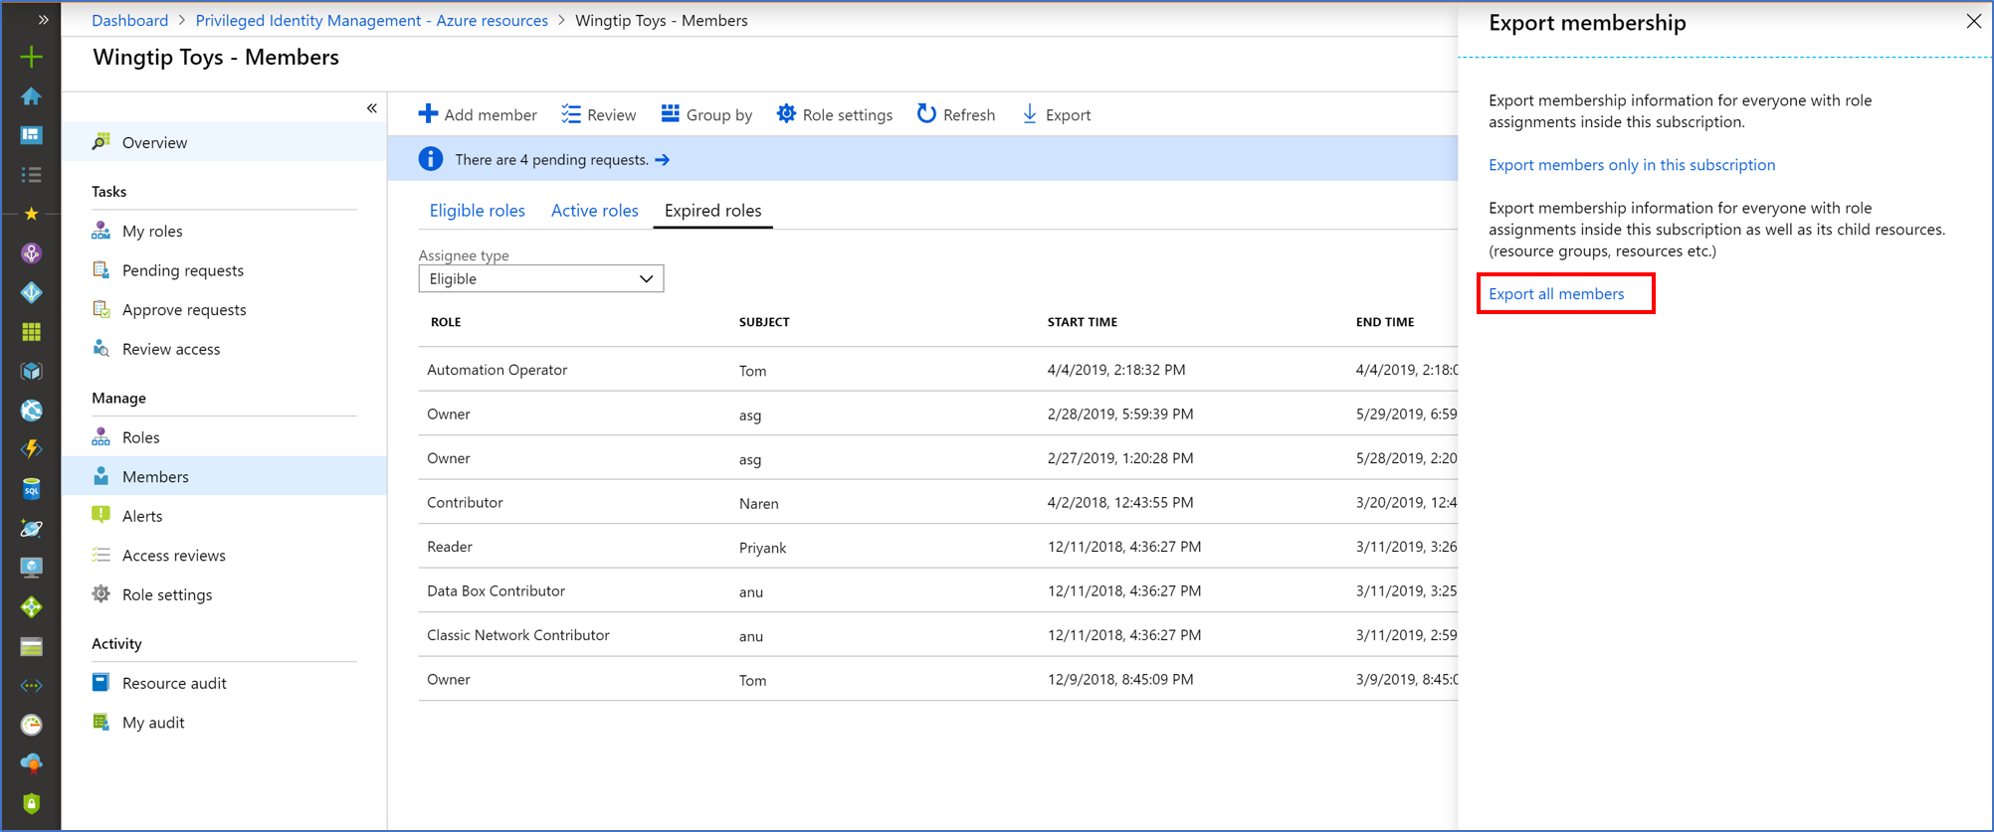Screen dimensions: 1994x832
Task: Click the SQL databases rail icon
Action: [x=31, y=489]
